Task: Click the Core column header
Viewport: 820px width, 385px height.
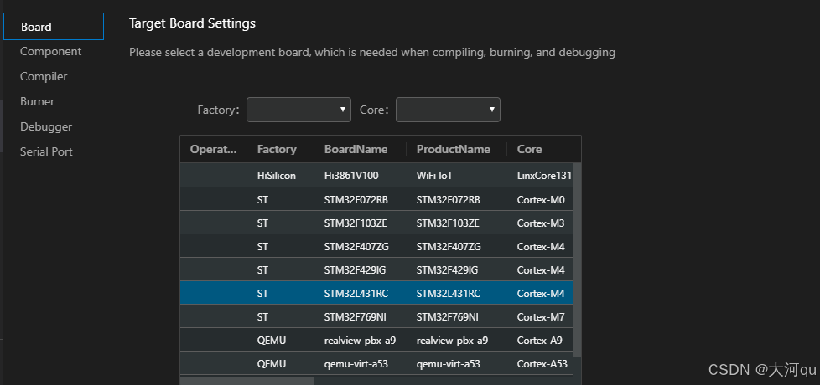Action: (x=529, y=149)
